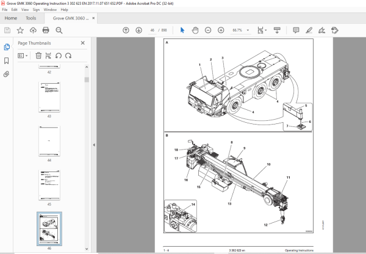Open the zoom level dropdown arrow
This screenshot has width=366, height=254.
coord(248,30)
